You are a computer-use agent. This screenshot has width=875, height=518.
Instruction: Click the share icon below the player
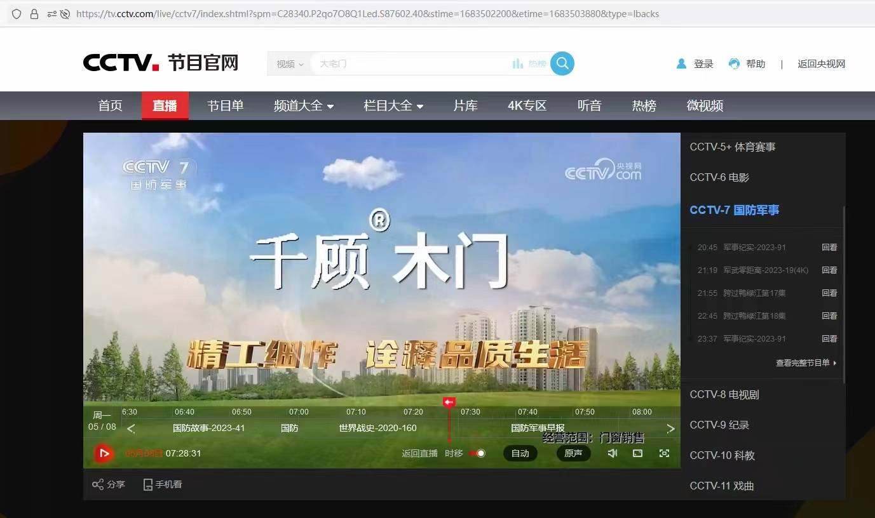coord(98,484)
